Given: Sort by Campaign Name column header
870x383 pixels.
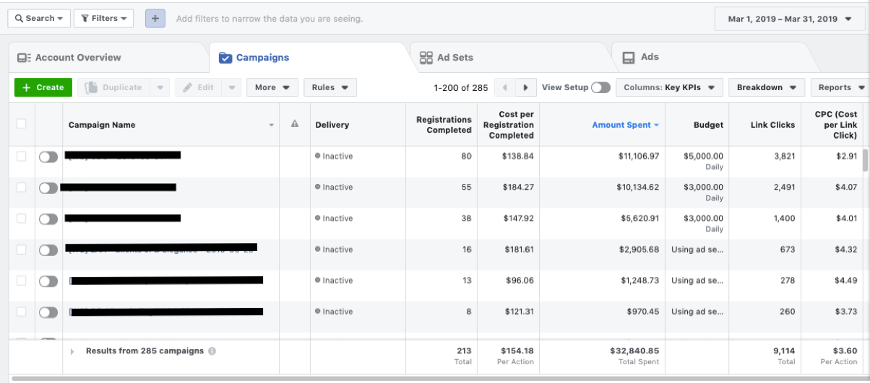Looking at the screenshot, I should click(171, 125).
